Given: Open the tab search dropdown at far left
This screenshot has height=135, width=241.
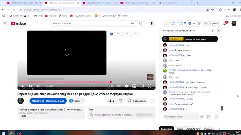Looking at the screenshot, I should (3, 3).
